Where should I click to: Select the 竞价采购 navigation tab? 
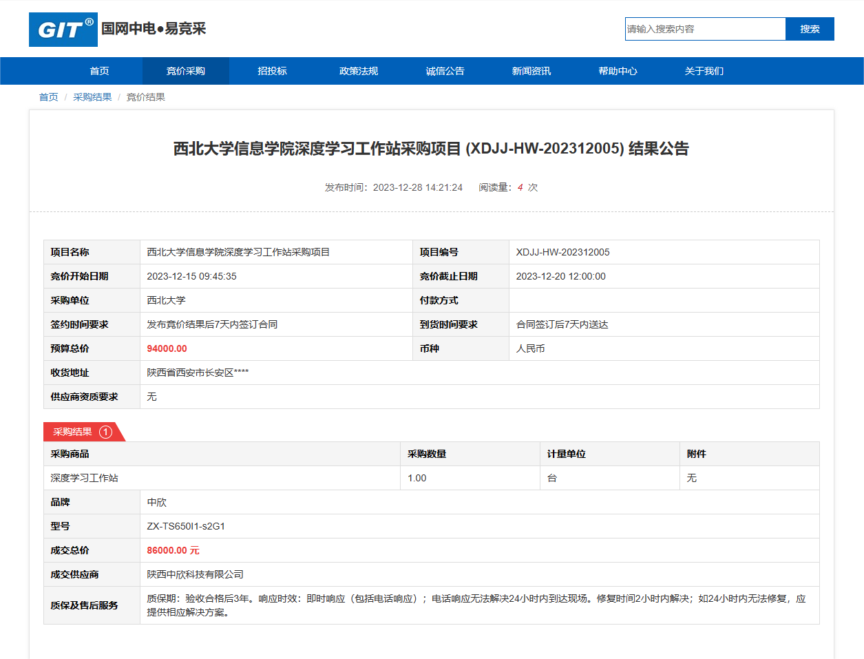pyautogui.click(x=185, y=71)
